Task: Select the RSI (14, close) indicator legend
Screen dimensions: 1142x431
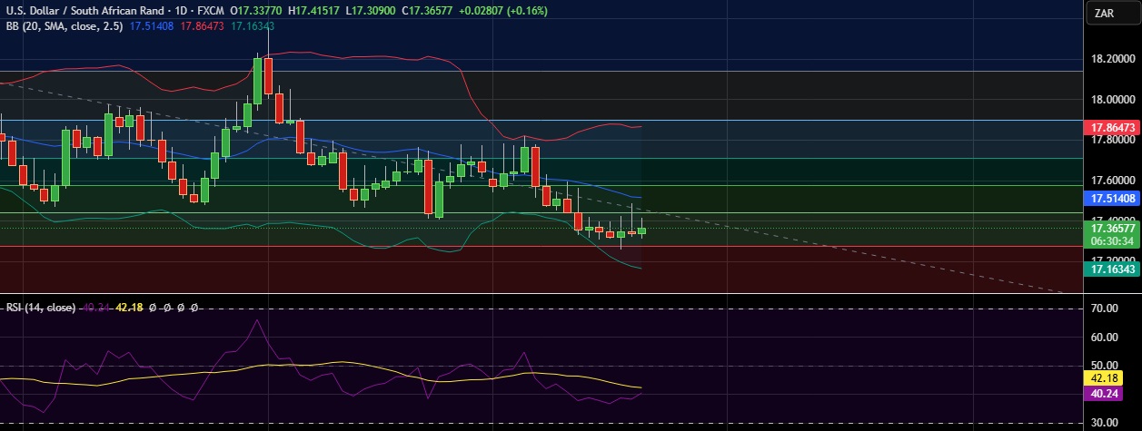Action: coord(40,308)
